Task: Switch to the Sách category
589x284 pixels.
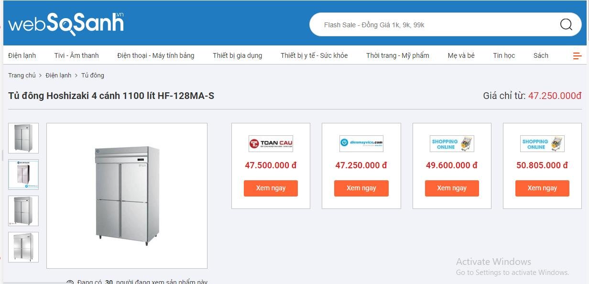Action: coord(541,55)
